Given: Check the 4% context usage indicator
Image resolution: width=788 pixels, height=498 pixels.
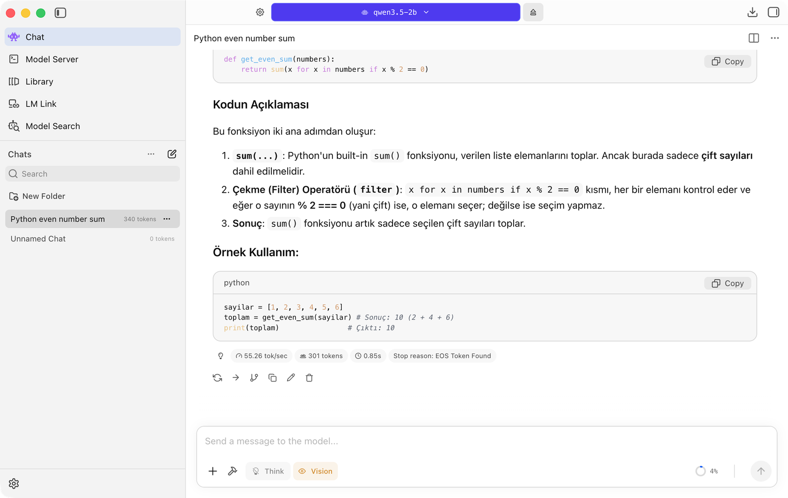Looking at the screenshot, I should (707, 471).
